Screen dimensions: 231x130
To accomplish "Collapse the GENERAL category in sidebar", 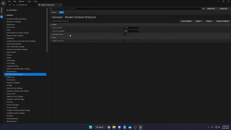I will tap(5, 15).
